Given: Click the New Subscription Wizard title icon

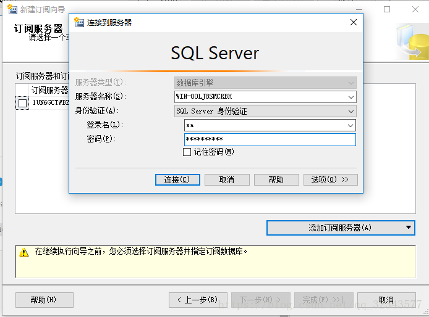Looking at the screenshot, I should coord(12,9).
